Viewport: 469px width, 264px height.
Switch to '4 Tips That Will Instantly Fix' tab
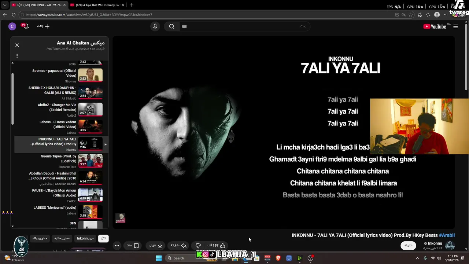tap(97, 5)
